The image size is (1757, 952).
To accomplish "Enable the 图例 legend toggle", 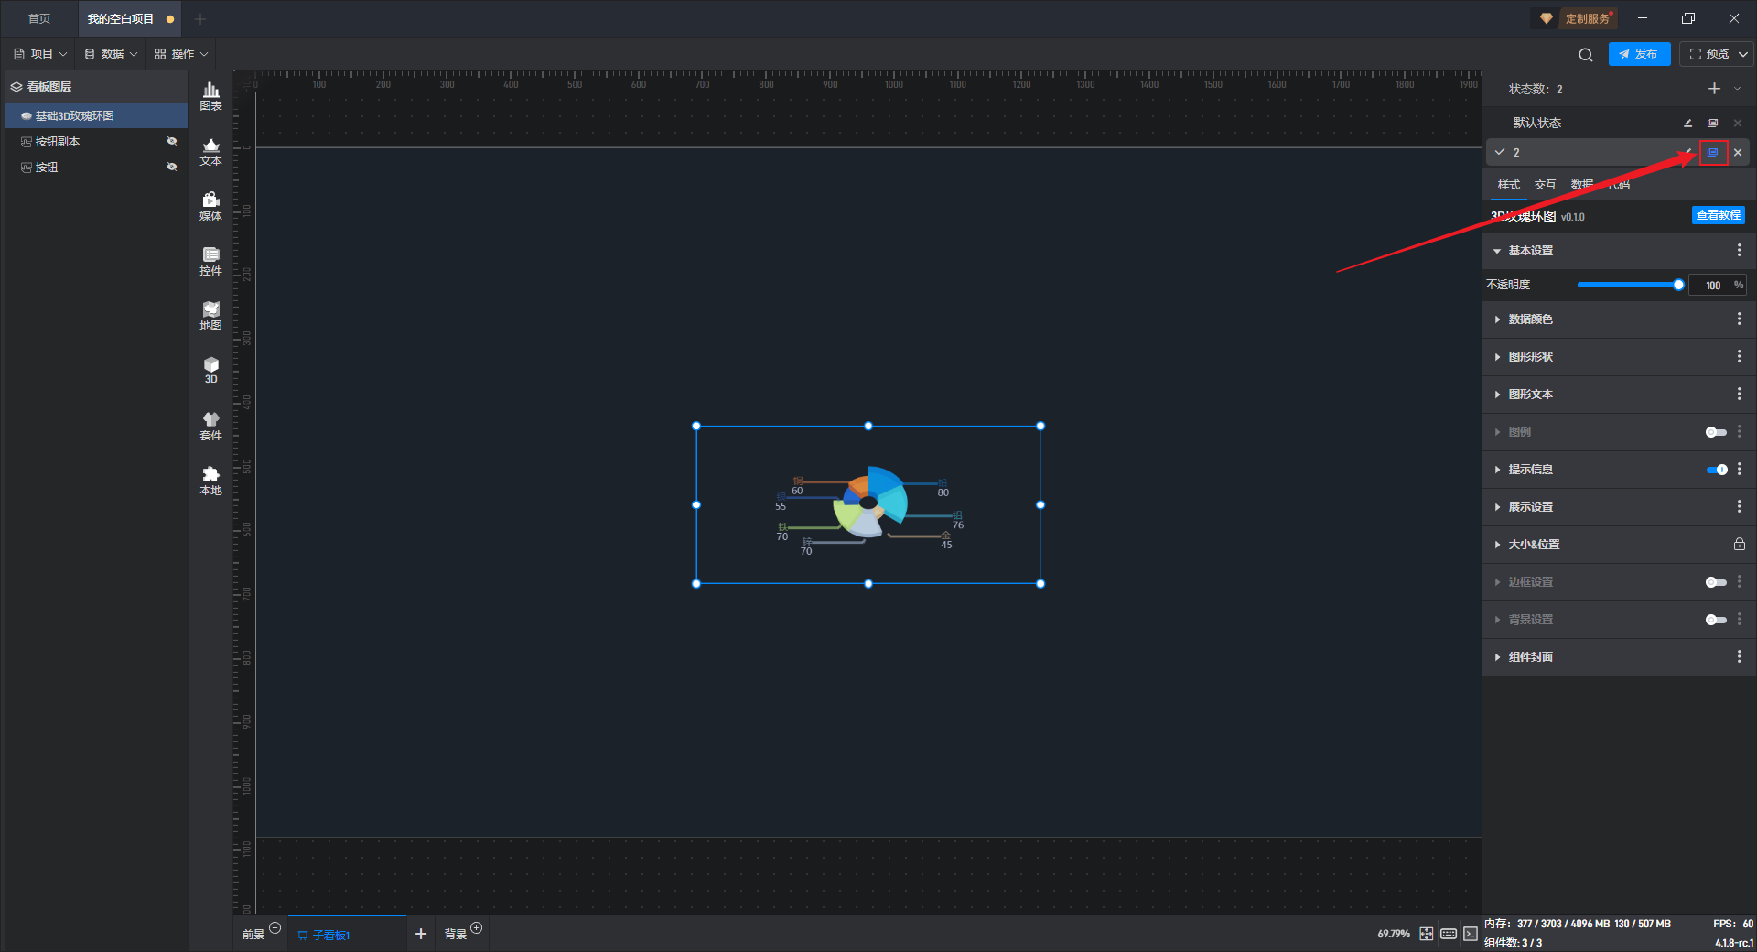I will (1716, 432).
